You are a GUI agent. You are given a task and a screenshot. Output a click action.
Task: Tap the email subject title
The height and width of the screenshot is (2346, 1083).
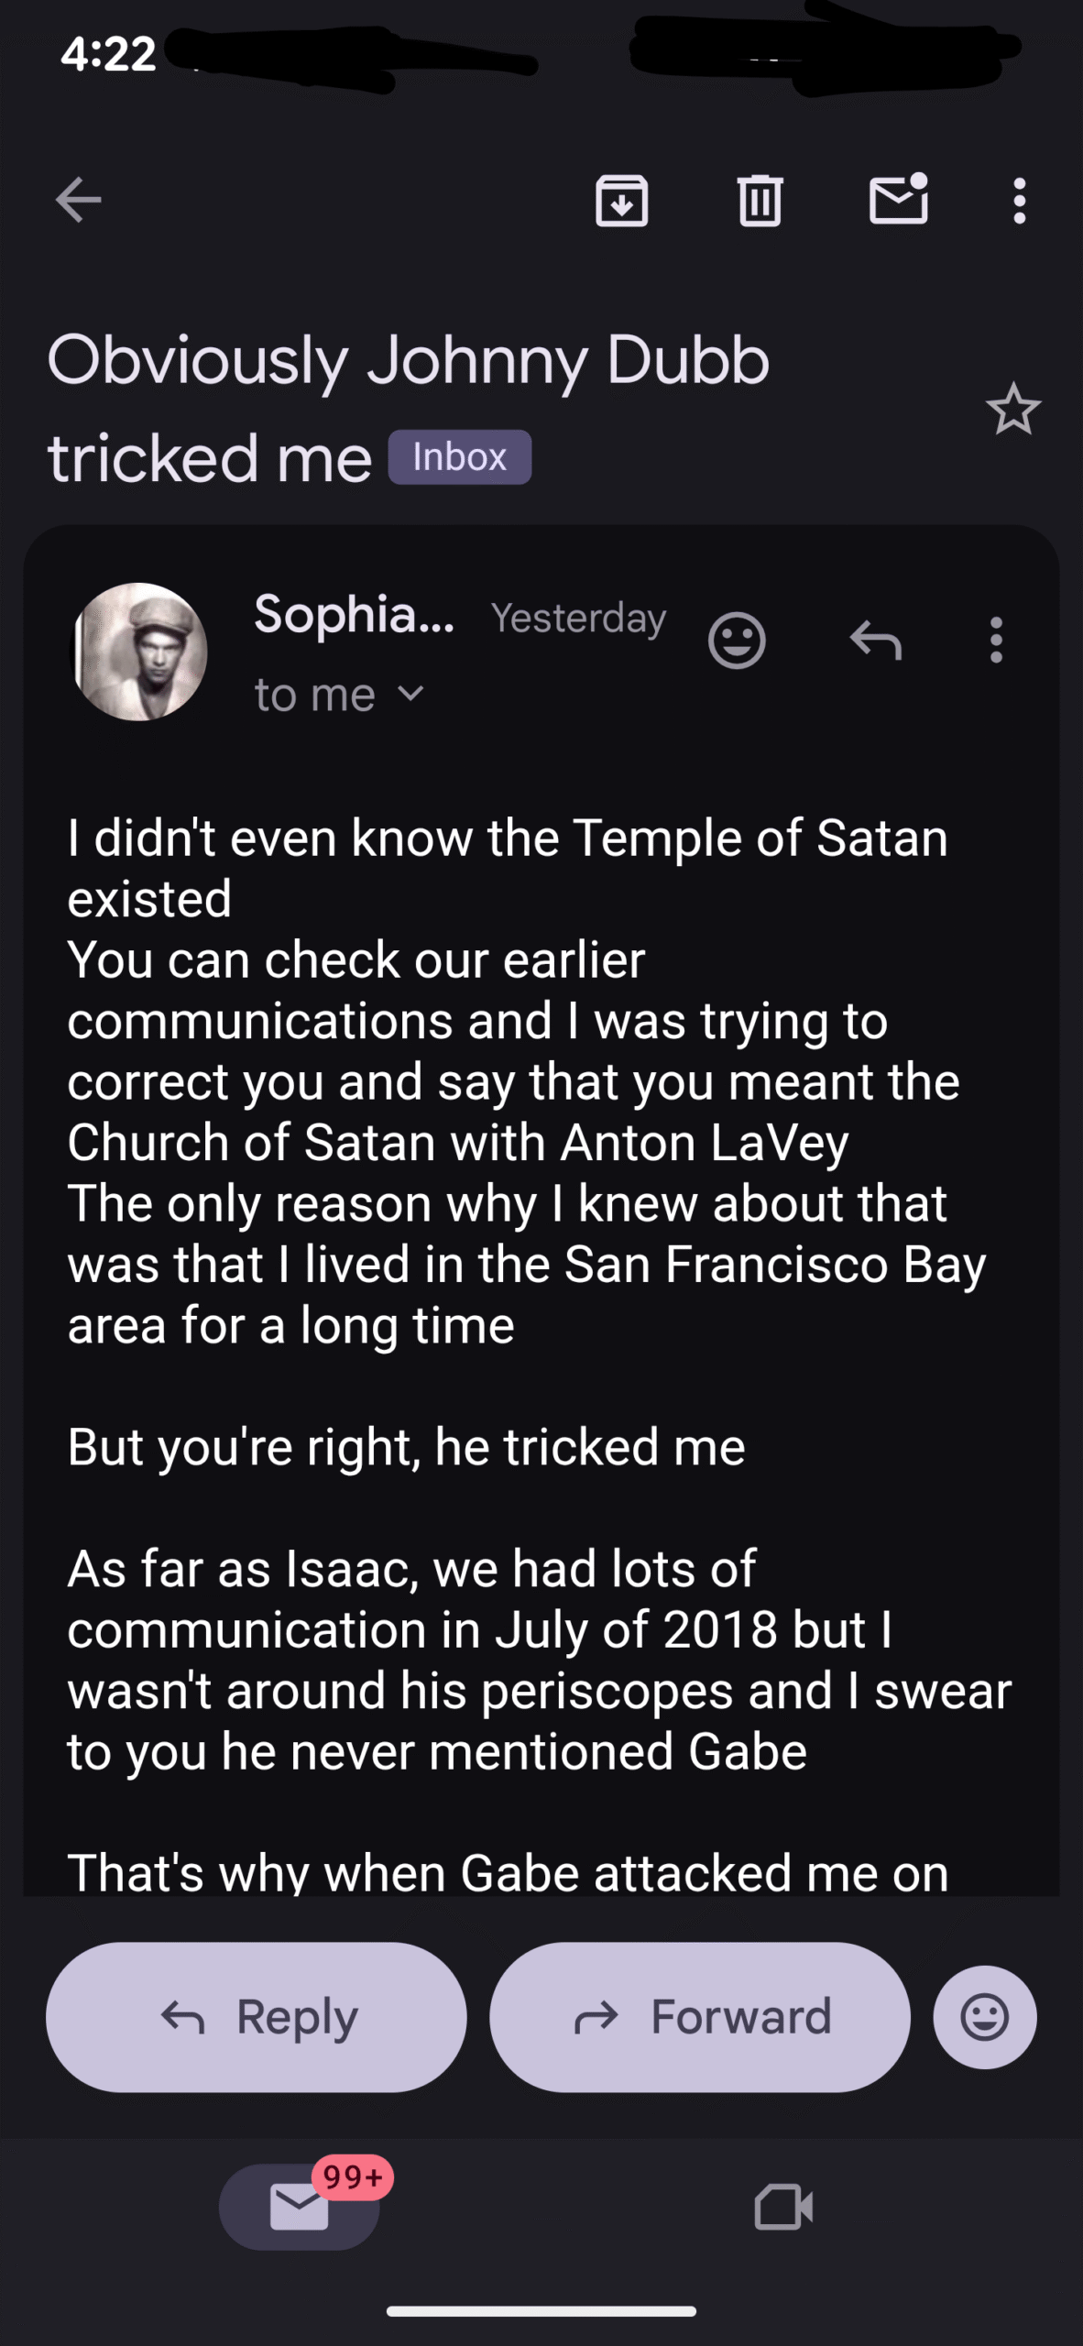tap(408, 408)
